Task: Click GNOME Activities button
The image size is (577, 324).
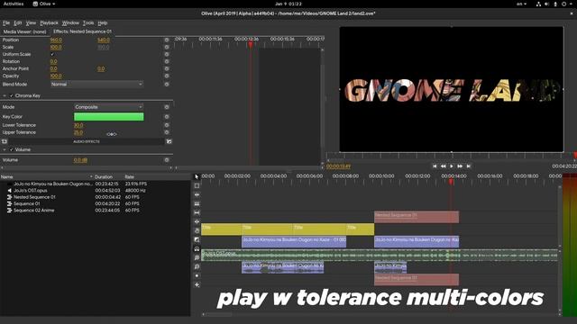Action: pos(14,4)
